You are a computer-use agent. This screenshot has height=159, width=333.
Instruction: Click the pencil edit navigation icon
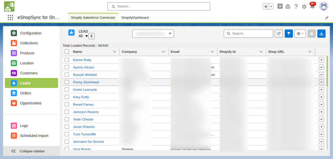327,18
